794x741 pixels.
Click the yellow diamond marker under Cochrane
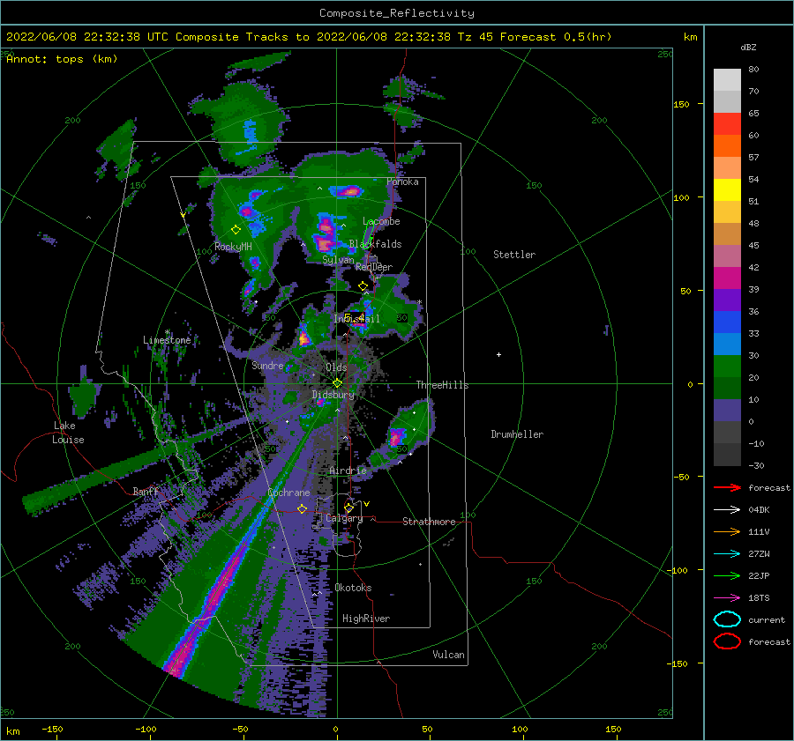pyautogui.click(x=302, y=508)
